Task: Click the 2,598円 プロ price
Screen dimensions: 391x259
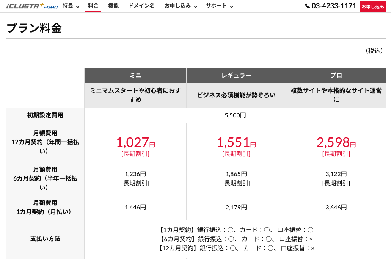Action: [x=336, y=142]
